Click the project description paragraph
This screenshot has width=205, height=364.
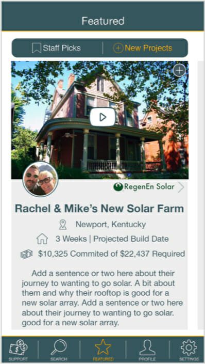pos(102,298)
